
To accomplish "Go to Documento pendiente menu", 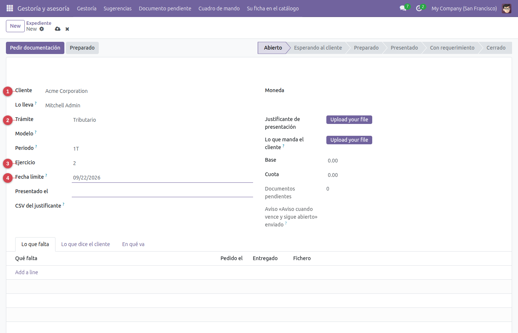I will 165,8.
